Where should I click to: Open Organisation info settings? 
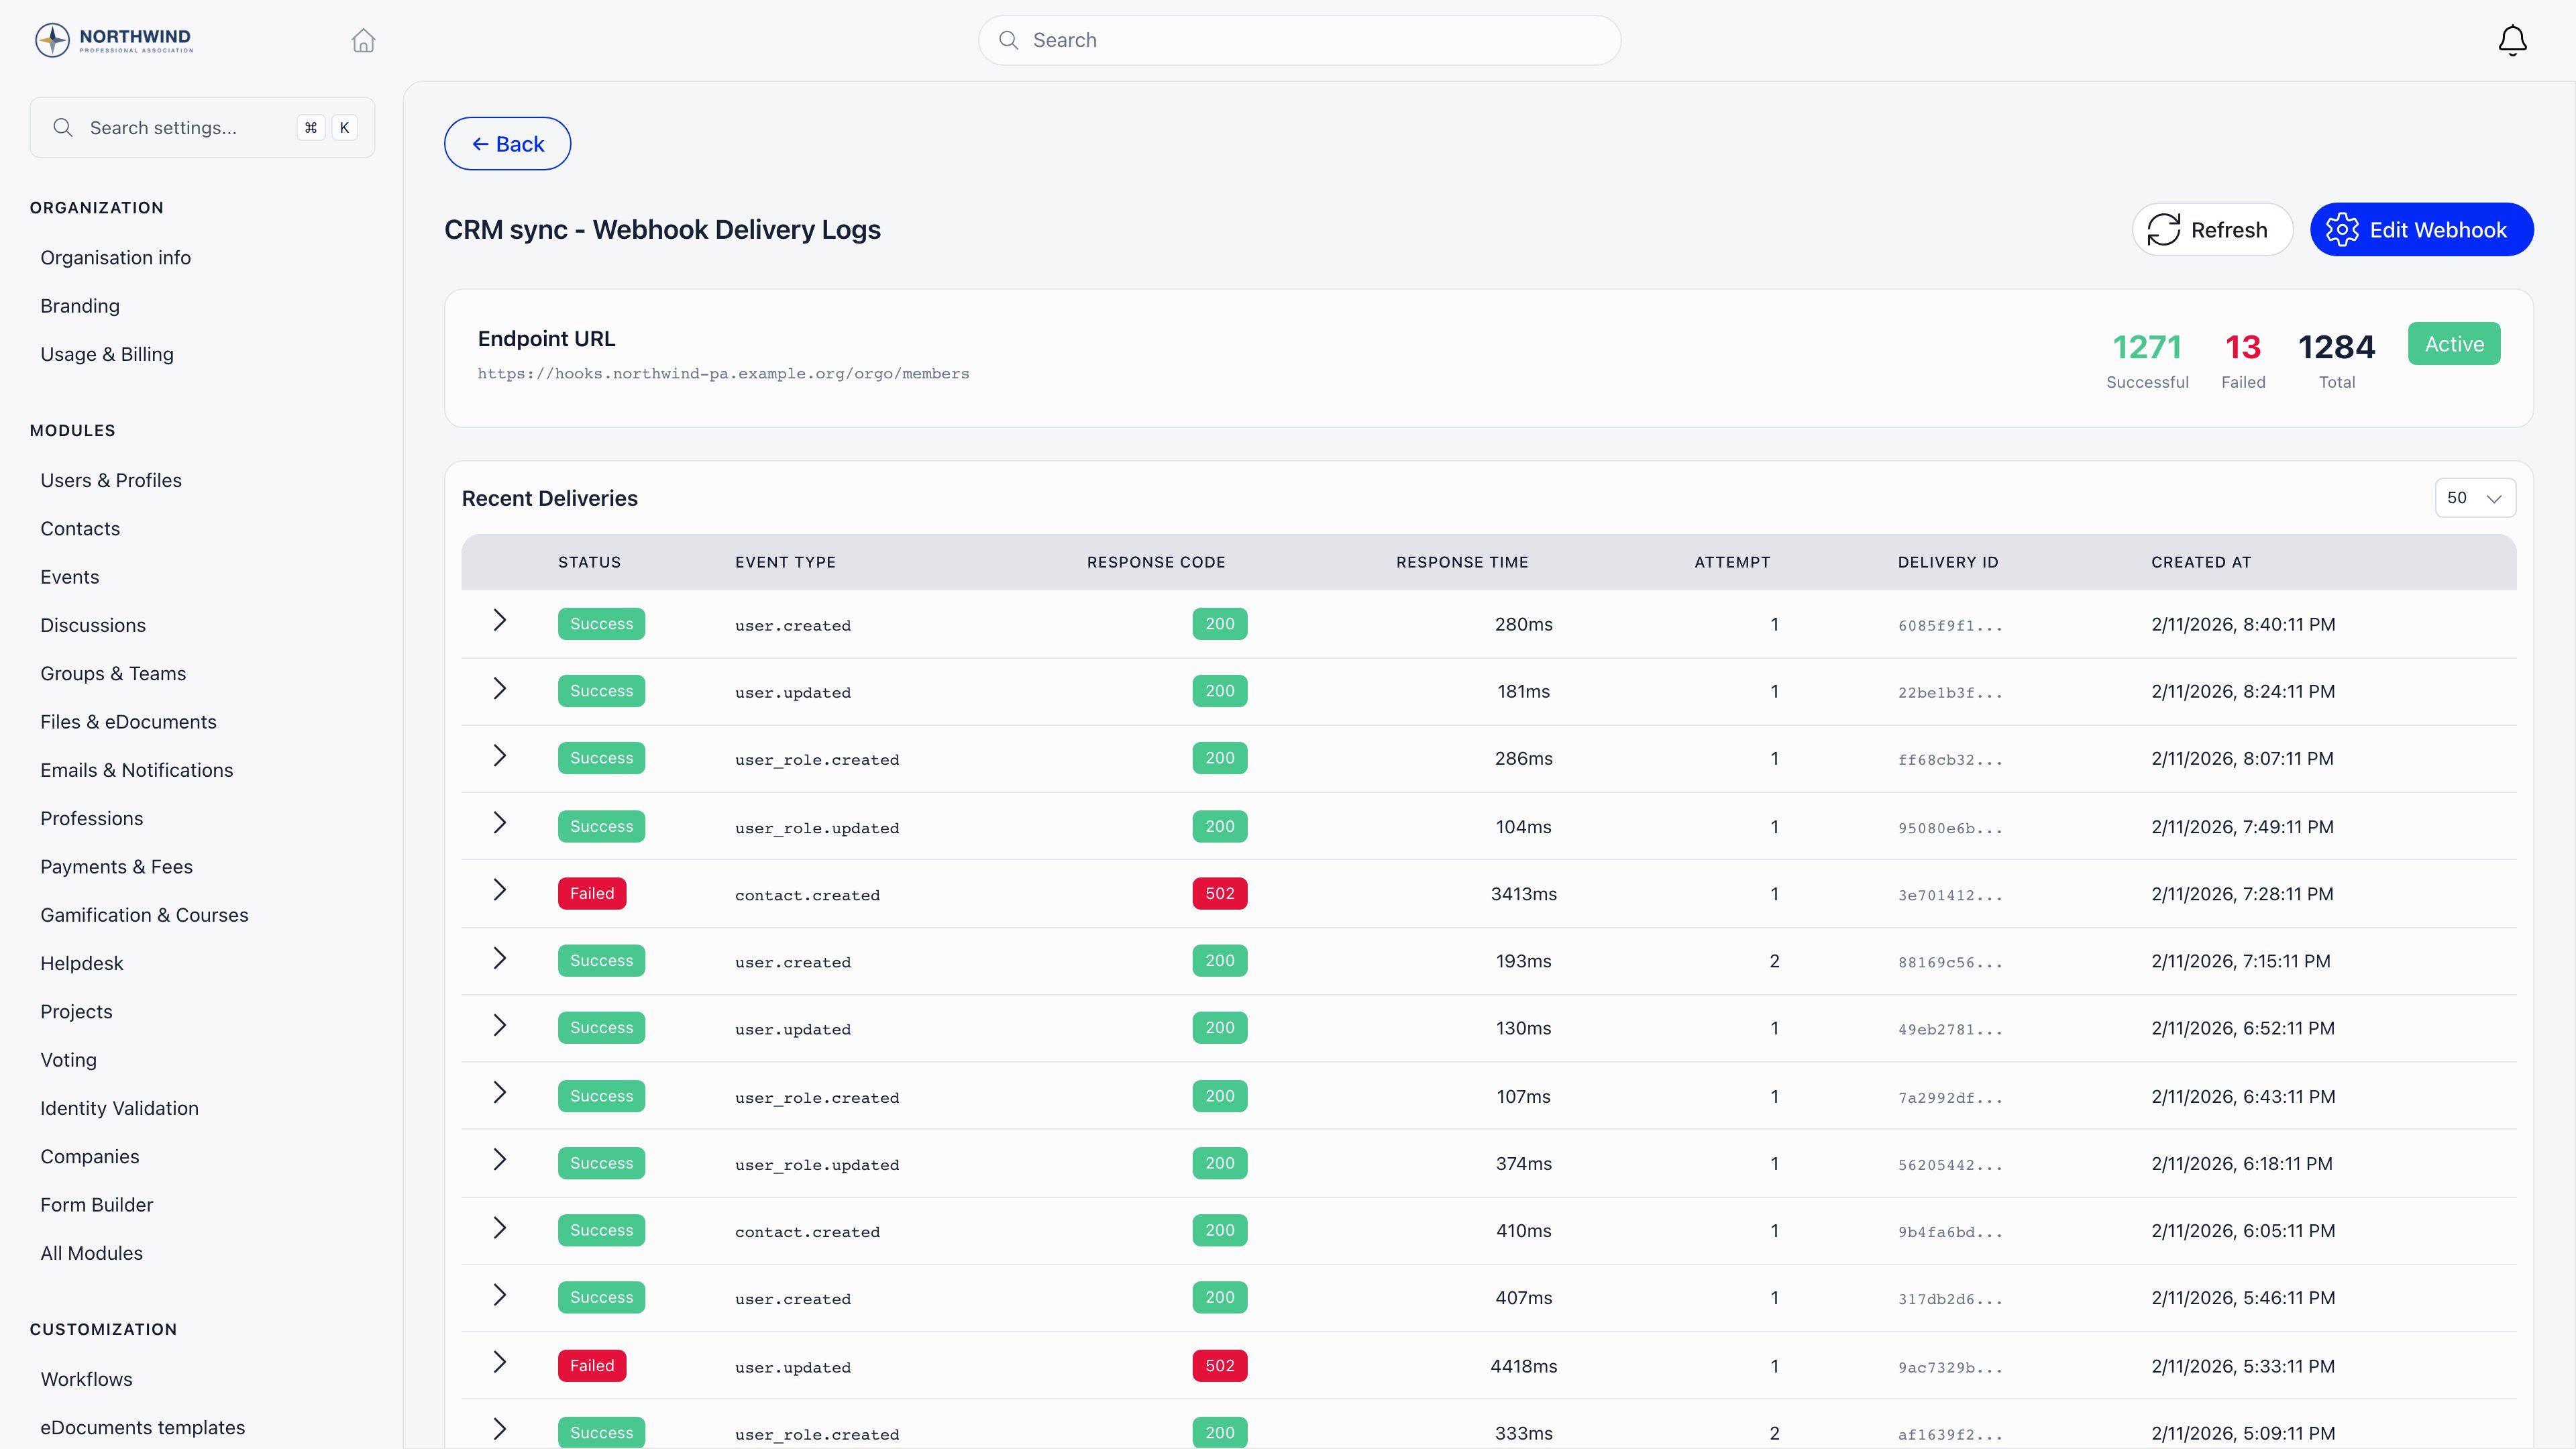pyautogui.click(x=116, y=258)
